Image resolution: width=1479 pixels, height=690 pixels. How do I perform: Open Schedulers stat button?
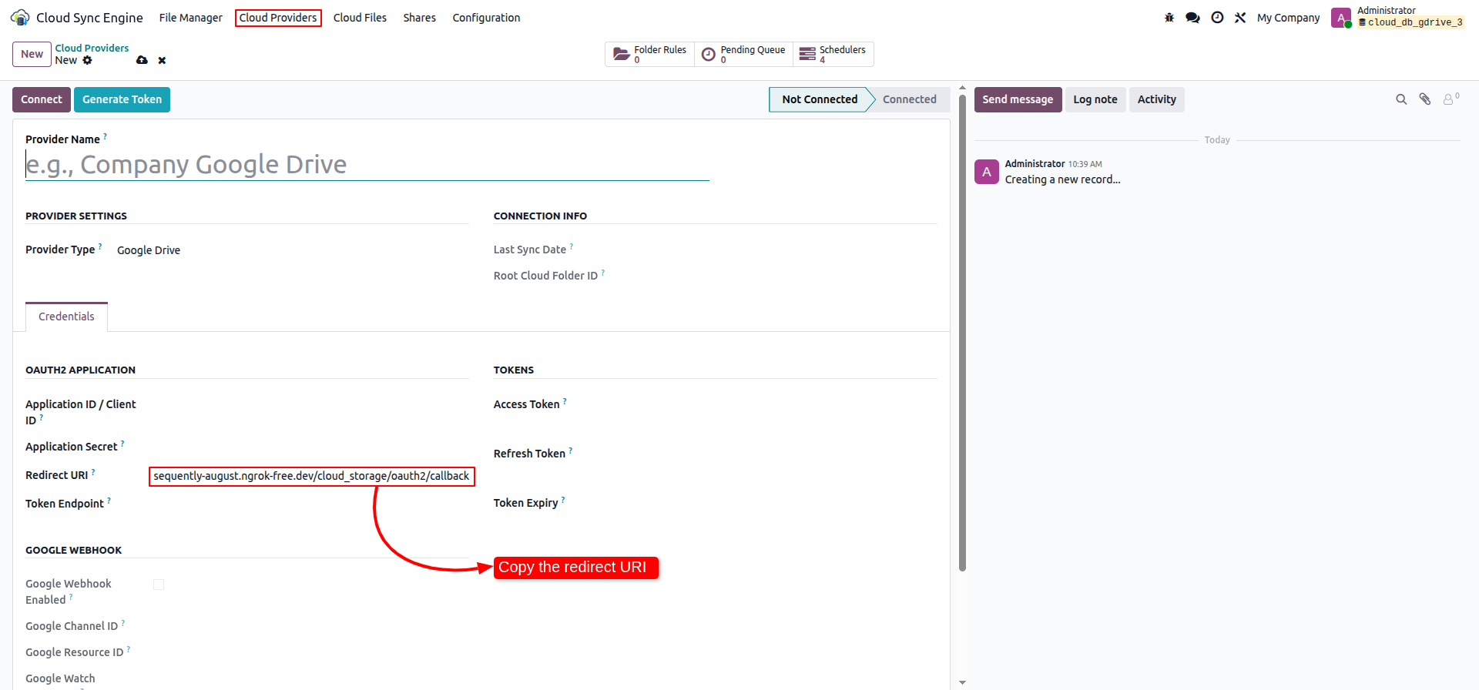pyautogui.click(x=833, y=54)
